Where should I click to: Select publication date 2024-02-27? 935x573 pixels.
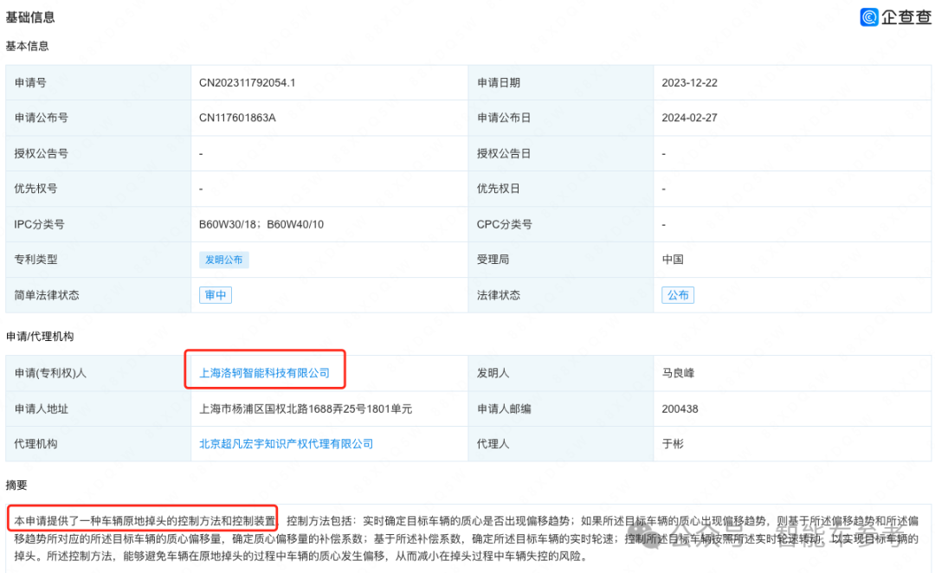tap(689, 118)
